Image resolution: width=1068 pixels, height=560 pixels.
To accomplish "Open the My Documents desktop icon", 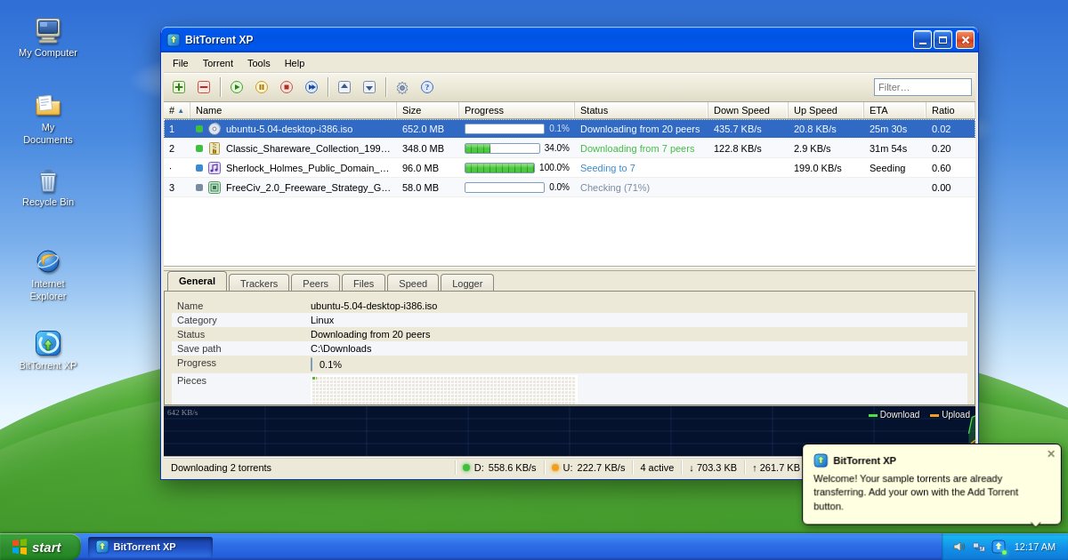I will click(x=48, y=106).
